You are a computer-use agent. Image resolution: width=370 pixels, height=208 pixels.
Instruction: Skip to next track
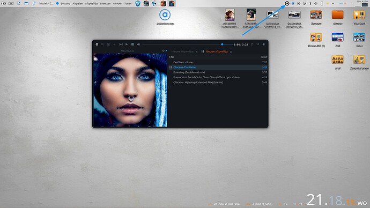click(x=138, y=44)
